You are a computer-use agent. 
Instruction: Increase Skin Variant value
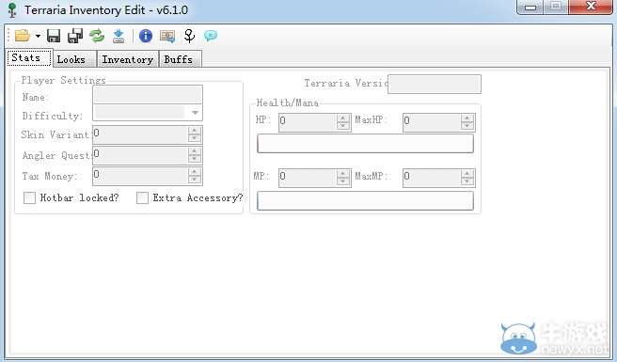pos(195,131)
